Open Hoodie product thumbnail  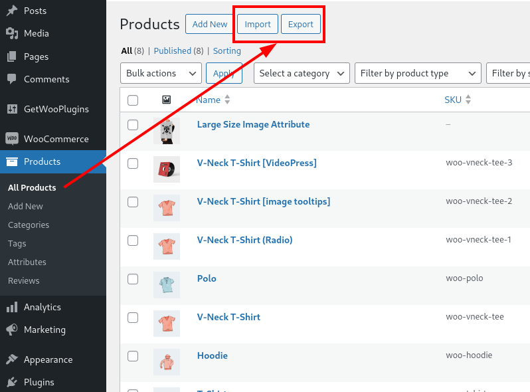coord(167,362)
